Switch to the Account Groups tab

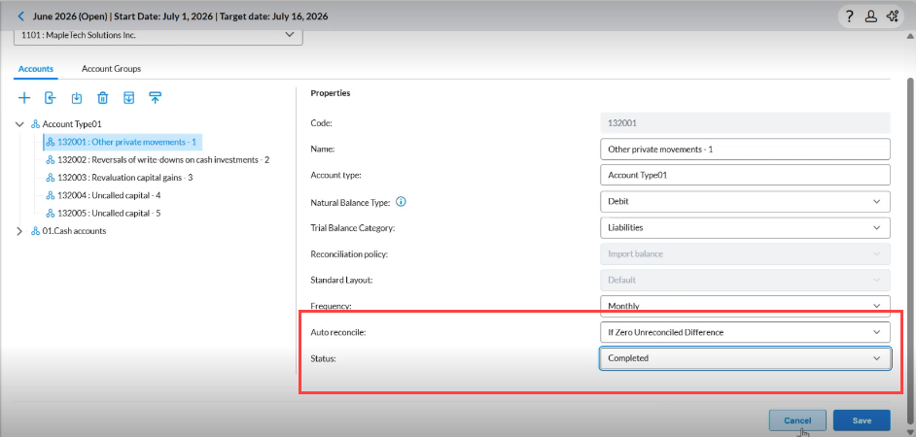tap(111, 69)
